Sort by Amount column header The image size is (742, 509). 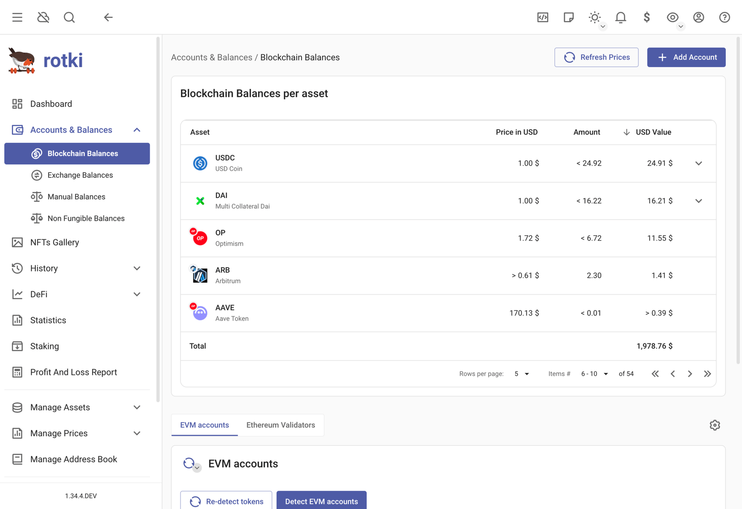pyautogui.click(x=587, y=132)
